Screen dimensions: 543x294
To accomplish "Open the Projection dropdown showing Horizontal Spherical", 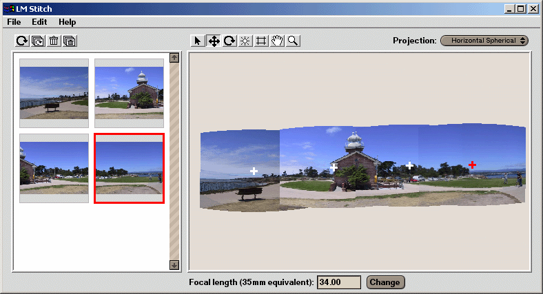I will click(x=484, y=41).
